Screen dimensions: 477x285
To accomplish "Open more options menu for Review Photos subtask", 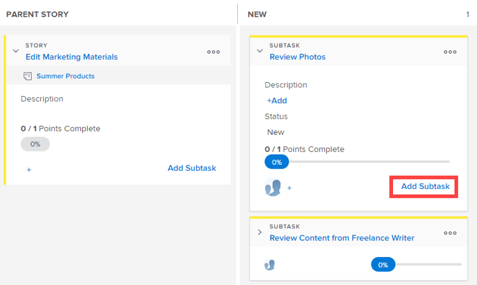I will point(450,52).
